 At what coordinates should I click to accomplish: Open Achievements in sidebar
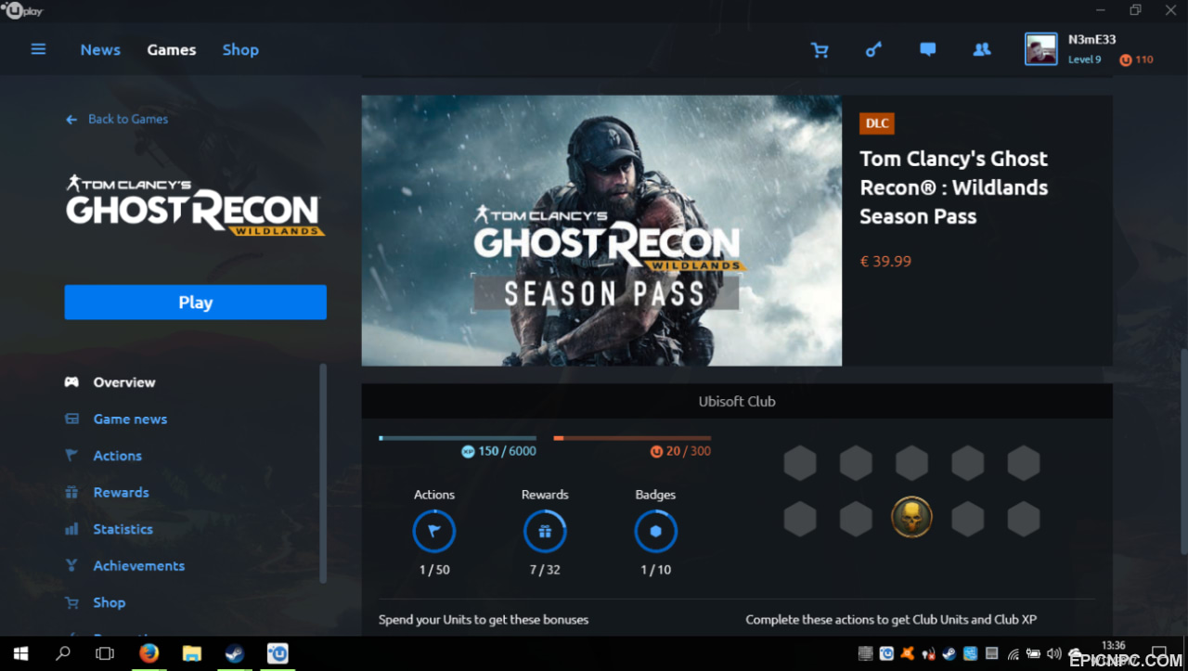click(138, 566)
